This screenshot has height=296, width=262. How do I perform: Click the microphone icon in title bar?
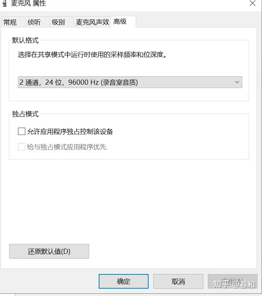point(5,3)
